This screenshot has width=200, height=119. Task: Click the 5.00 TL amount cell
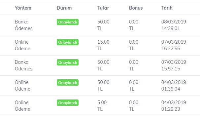pos(102,106)
